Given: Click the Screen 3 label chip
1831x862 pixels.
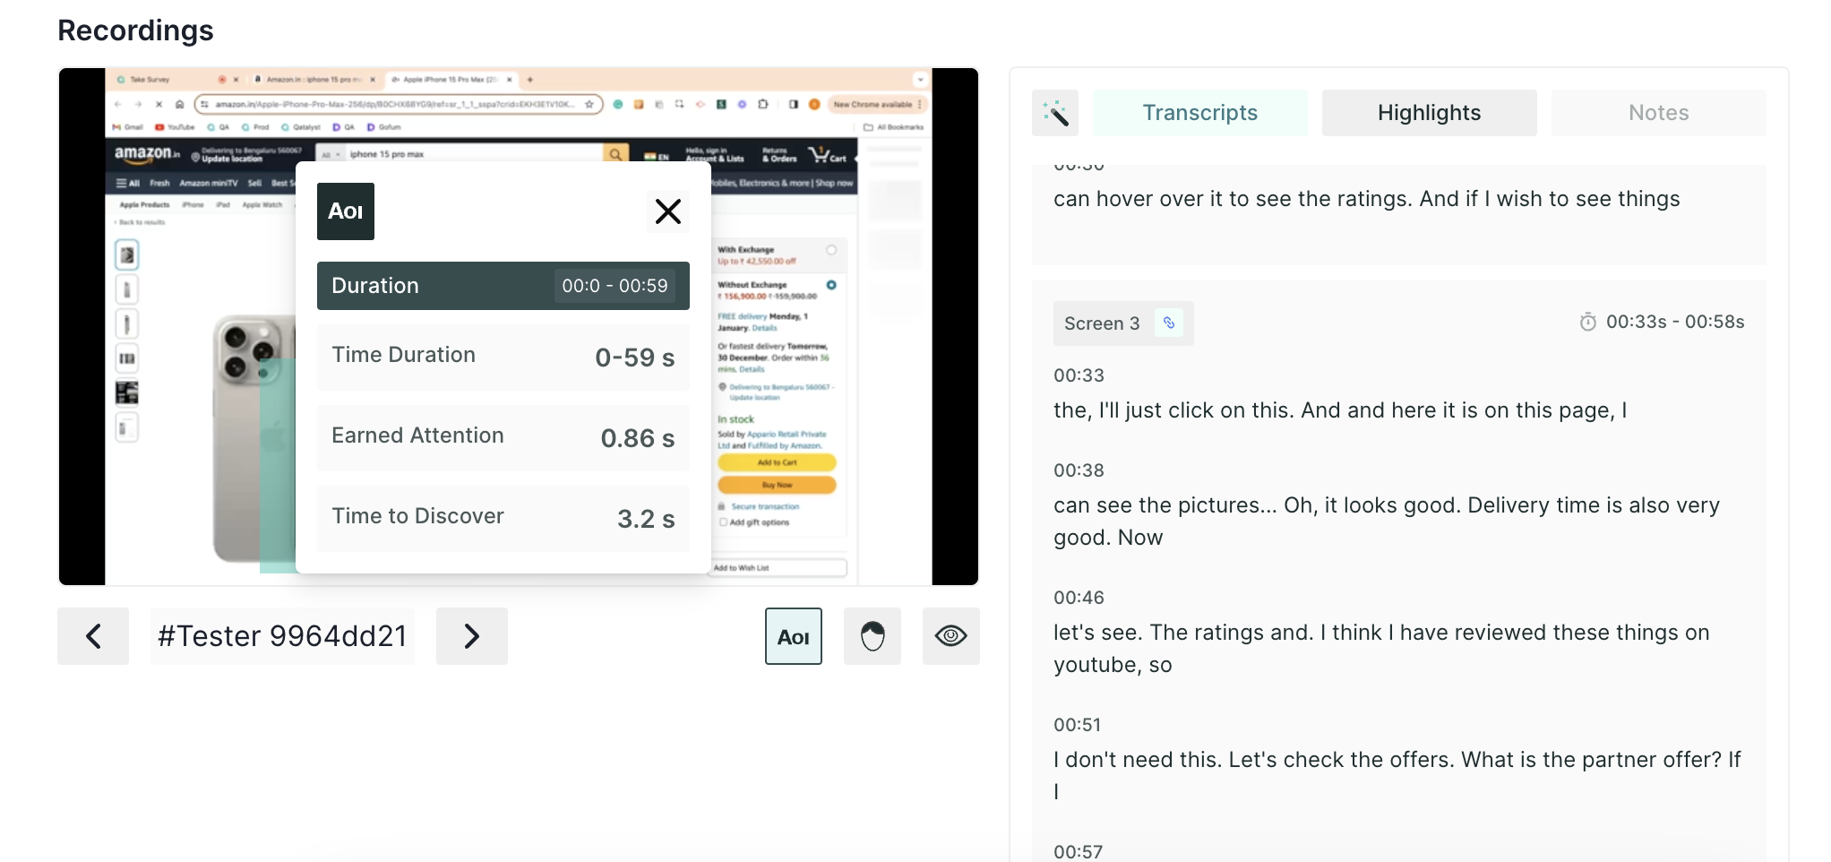Looking at the screenshot, I should coord(1123,323).
